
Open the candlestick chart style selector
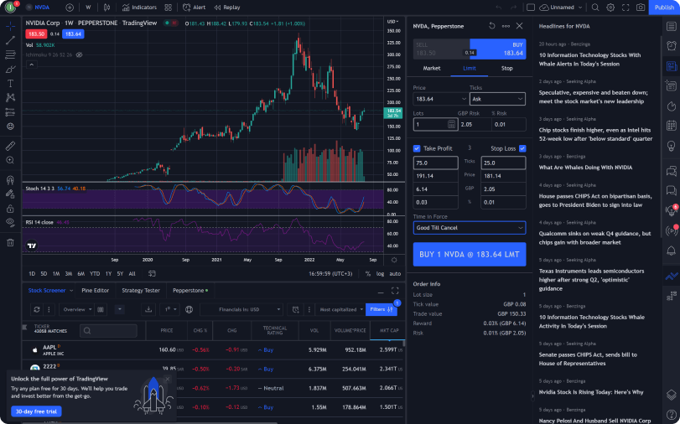click(x=107, y=8)
